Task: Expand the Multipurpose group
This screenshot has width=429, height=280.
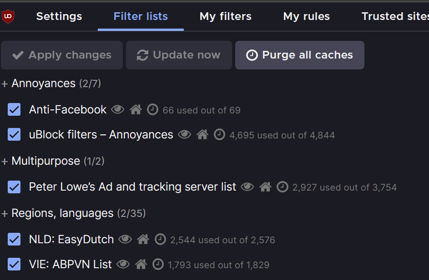Action: click(5, 162)
